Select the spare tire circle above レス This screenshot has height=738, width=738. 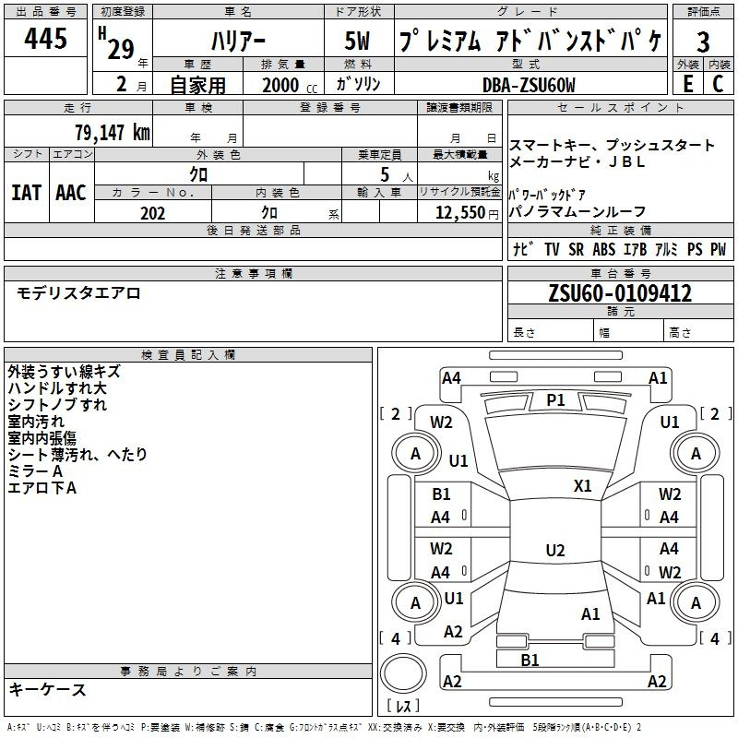(402, 673)
